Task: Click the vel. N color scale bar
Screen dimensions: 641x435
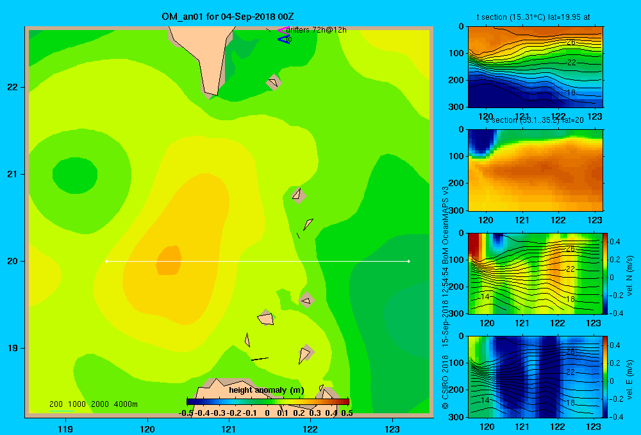Action: [x=605, y=273]
